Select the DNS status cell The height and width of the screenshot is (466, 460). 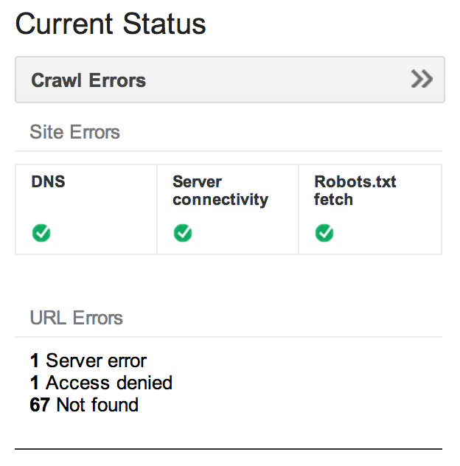point(86,209)
